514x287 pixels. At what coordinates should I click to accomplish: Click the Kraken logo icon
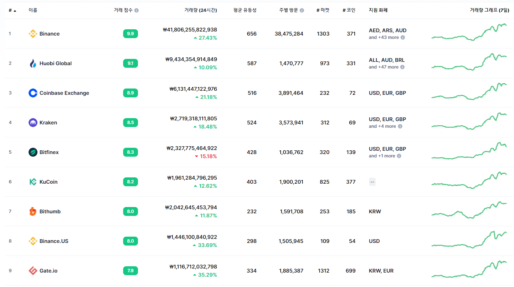pyautogui.click(x=33, y=123)
